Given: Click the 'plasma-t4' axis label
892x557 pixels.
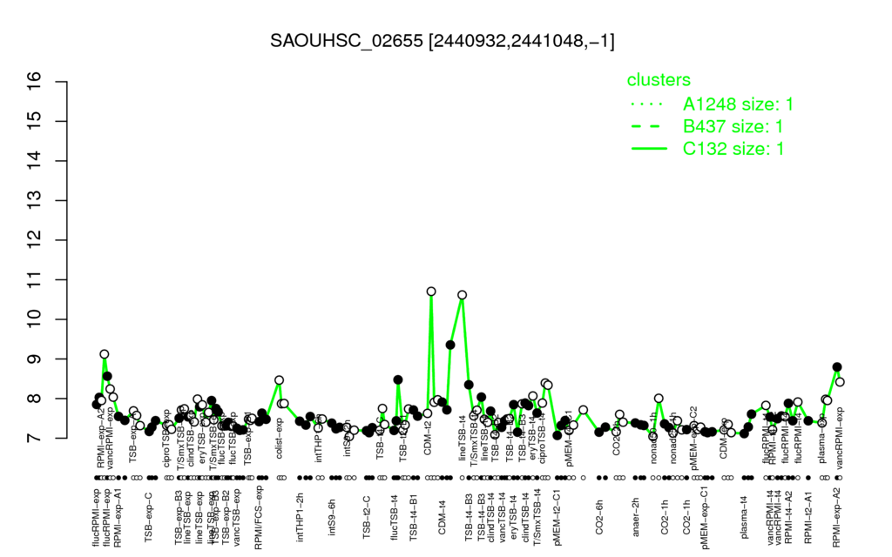Looking at the screenshot, I should click(x=745, y=517).
